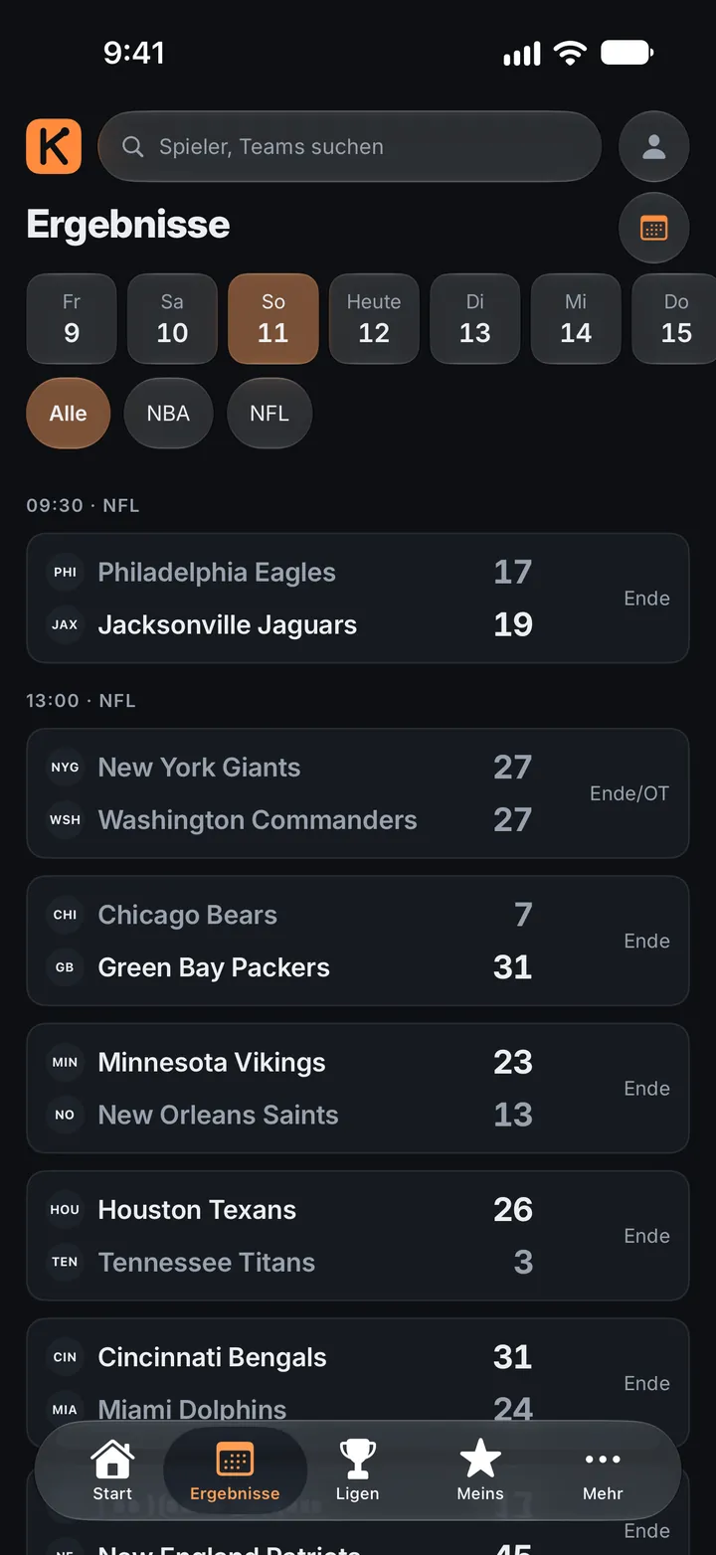Select the Alle filter chip
Image resolution: width=716 pixels, height=1555 pixels.
(68, 413)
